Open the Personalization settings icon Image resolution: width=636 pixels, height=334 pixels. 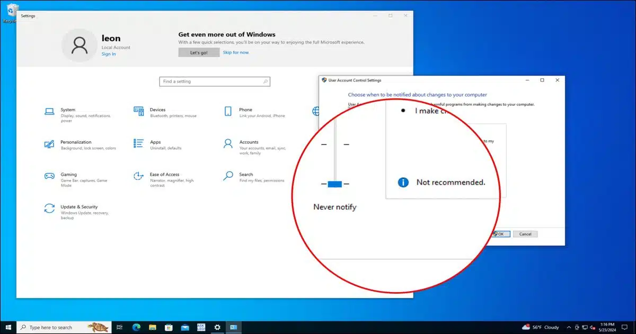(49, 144)
